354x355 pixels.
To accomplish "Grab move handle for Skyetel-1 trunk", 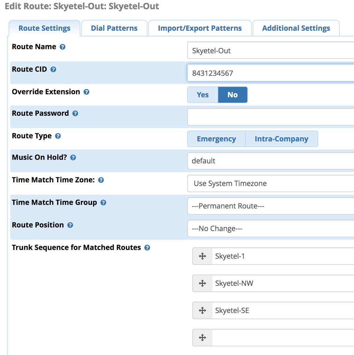I will point(202,256).
